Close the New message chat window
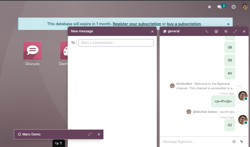 (x=152, y=31)
